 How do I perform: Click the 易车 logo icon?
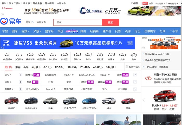(x=11, y=21)
